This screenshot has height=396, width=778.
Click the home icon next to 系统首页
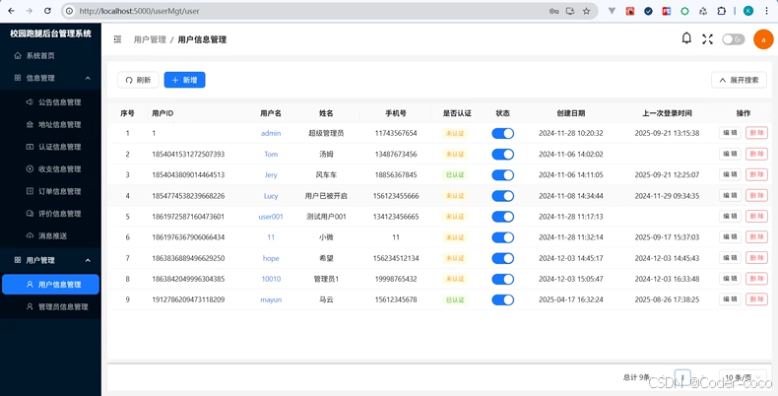(x=18, y=55)
